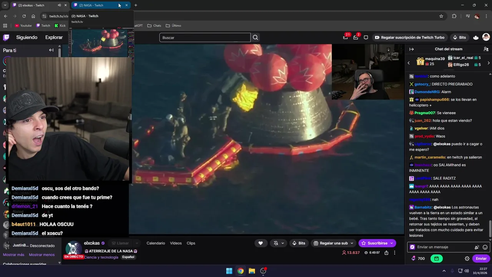492x277 pixels.
Task: Open the green channel points reward chest
Action: pos(437,259)
